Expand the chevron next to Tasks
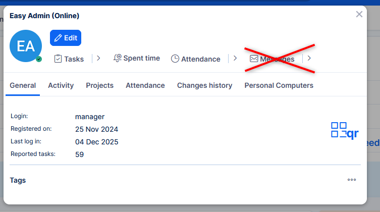 pos(98,58)
